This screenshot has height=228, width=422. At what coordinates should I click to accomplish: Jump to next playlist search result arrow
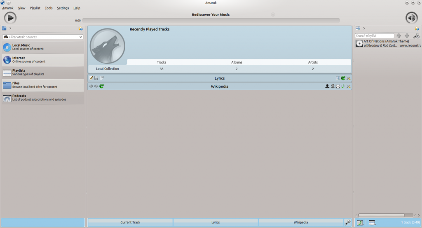click(407, 35)
